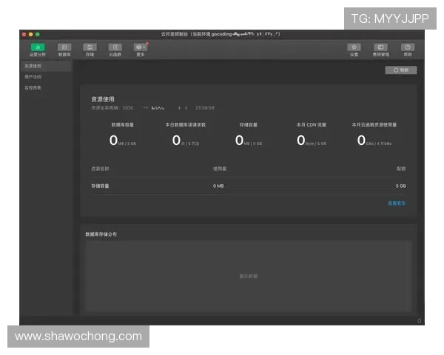The height and width of the screenshot is (355, 444).
Task: Click the 数据库存储分布 empty chart area
Action: tap(248, 276)
